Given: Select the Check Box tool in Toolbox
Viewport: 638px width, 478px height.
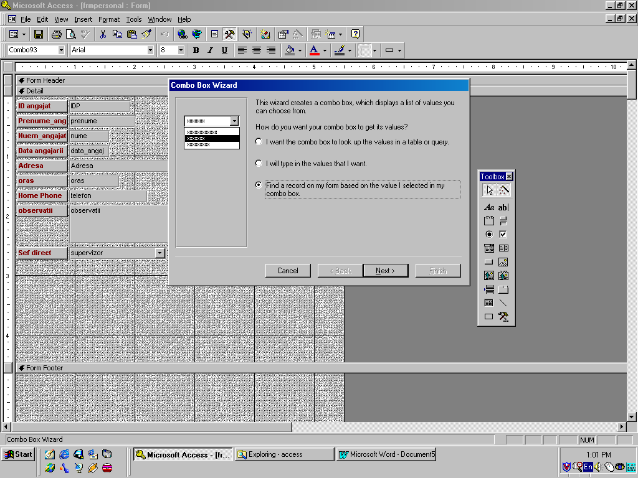Looking at the screenshot, I should [x=503, y=235].
